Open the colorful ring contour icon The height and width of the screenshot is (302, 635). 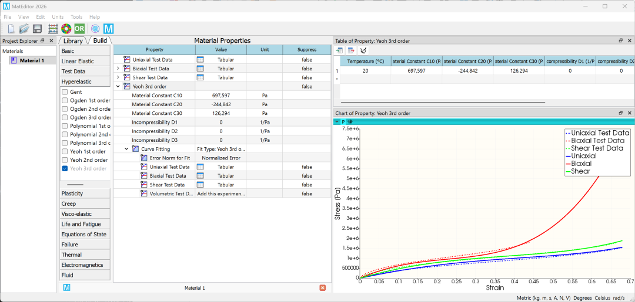pyautogui.click(x=66, y=29)
